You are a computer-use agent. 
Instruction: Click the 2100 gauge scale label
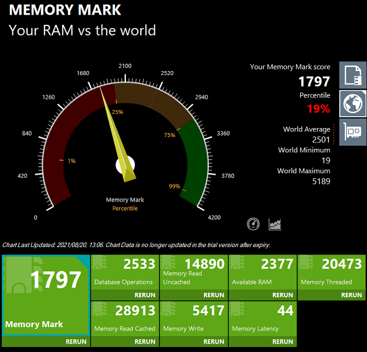[125, 66]
